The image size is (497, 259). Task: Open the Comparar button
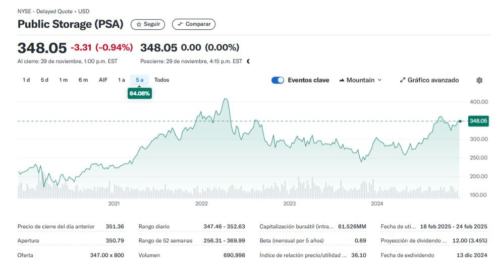click(x=194, y=24)
